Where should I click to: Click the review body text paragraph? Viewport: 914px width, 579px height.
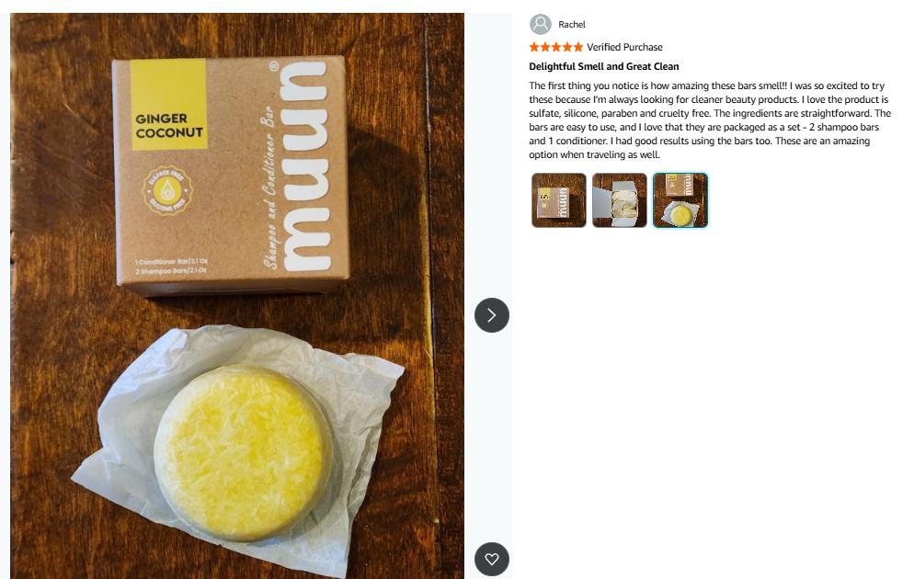tap(710, 120)
